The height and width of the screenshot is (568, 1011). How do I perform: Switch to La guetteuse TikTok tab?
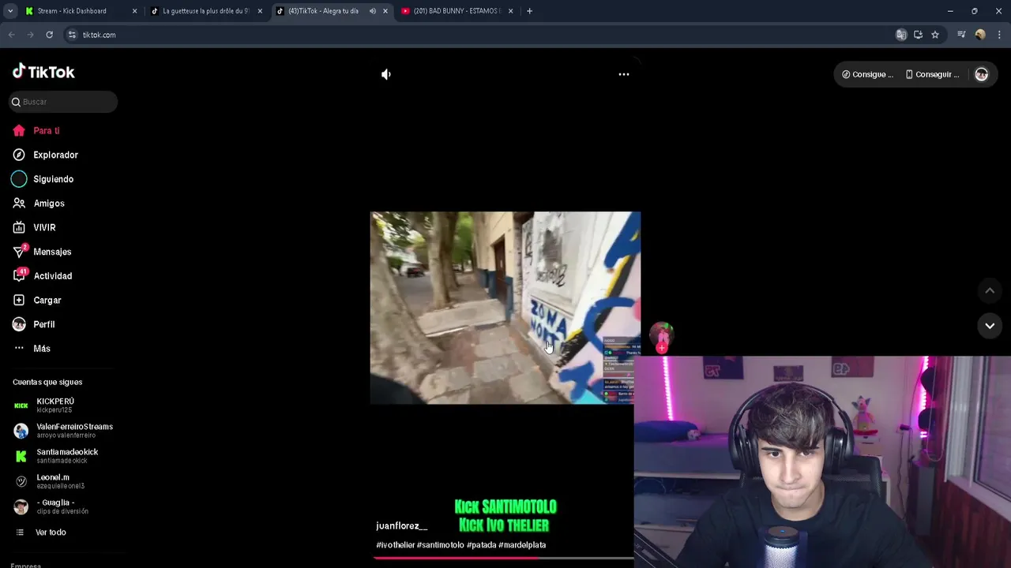[x=205, y=11]
